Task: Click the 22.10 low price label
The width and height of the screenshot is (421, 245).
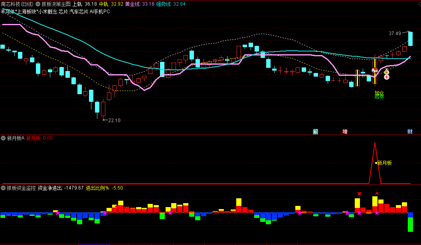Action: (115, 121)
